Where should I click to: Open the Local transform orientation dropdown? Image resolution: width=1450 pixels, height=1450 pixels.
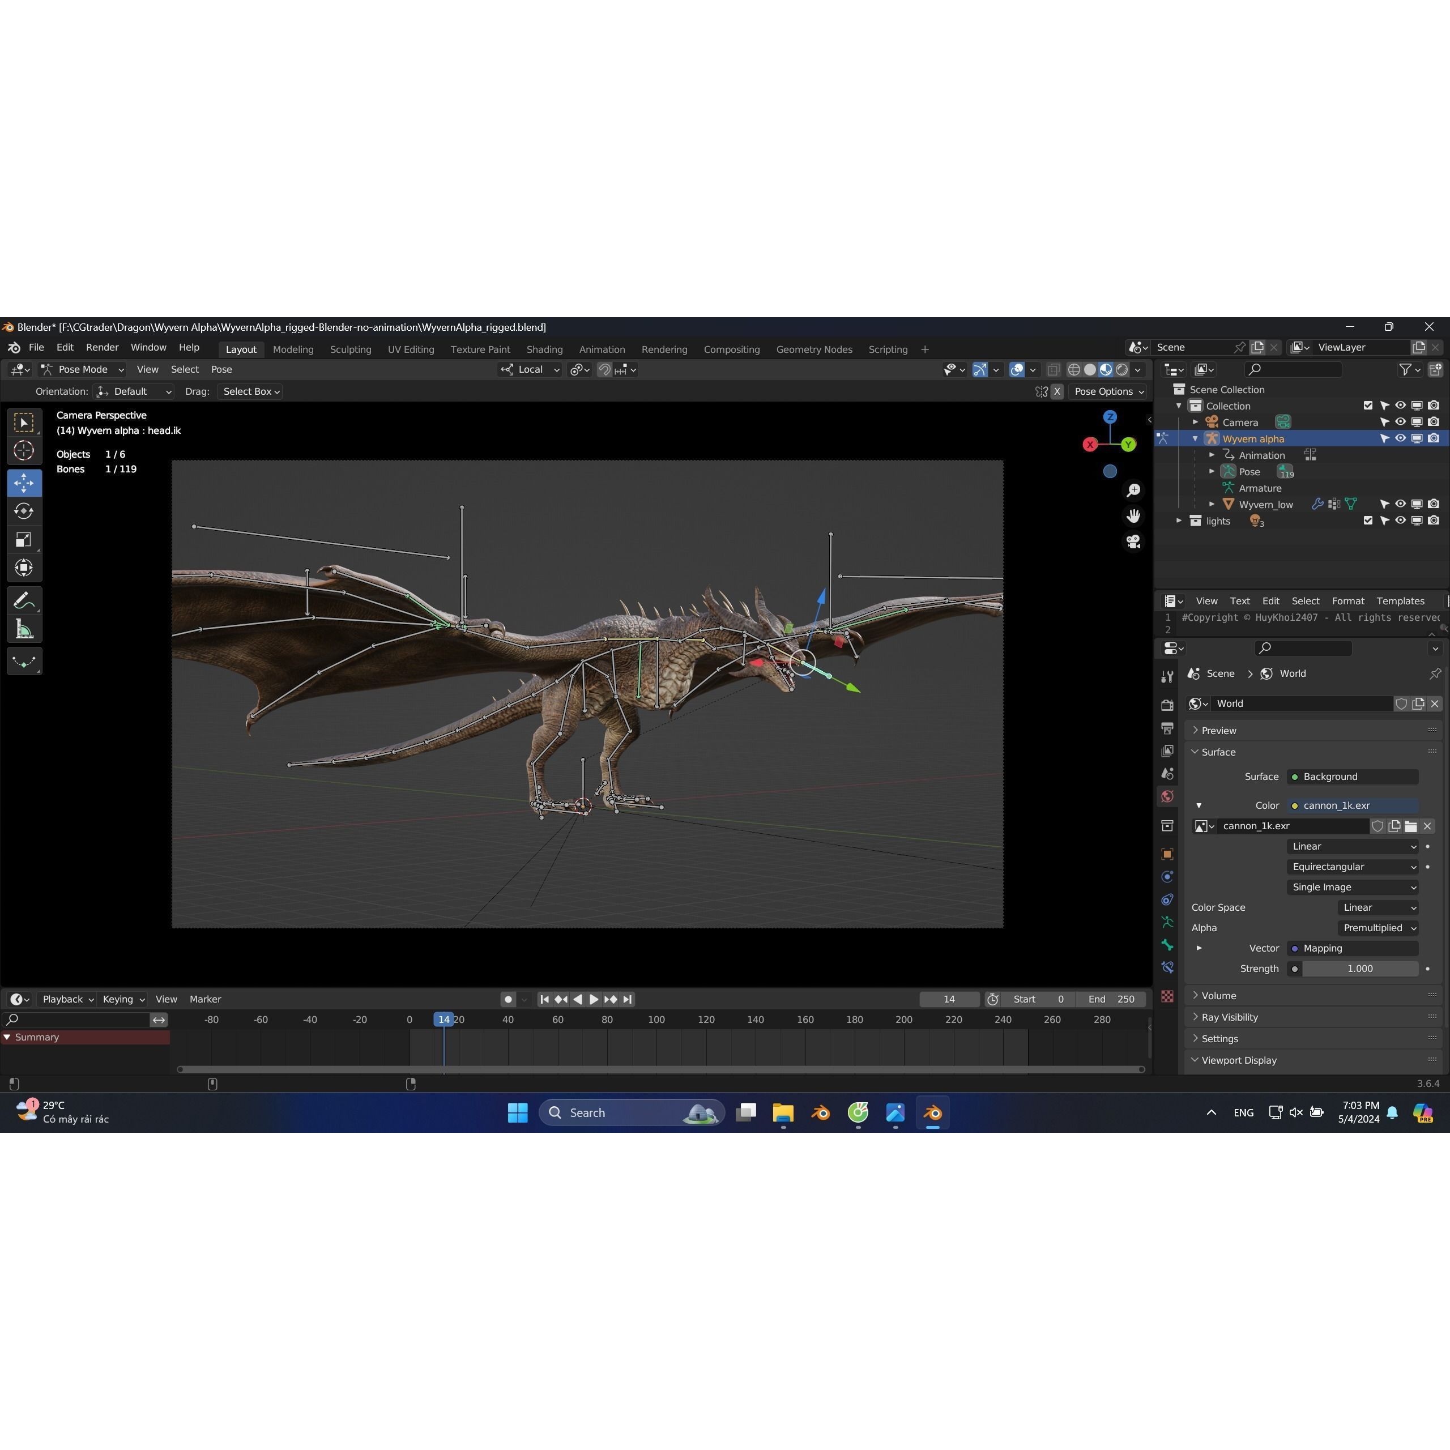tap(530, 369)
